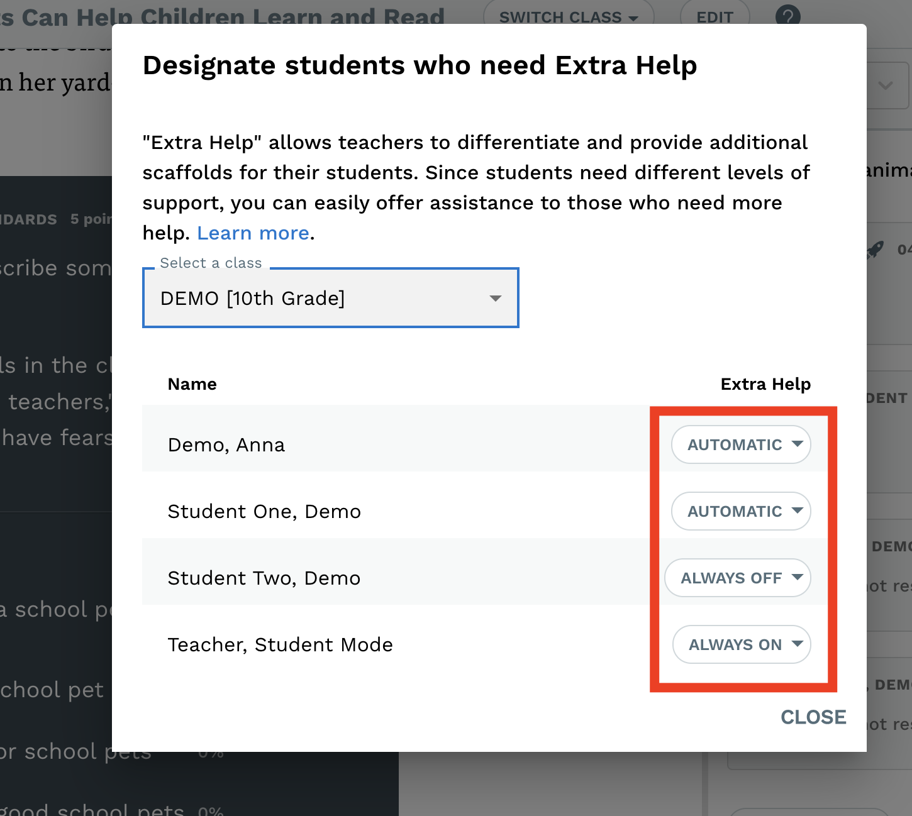Open Switch Class menu in background page

point(569,17)
